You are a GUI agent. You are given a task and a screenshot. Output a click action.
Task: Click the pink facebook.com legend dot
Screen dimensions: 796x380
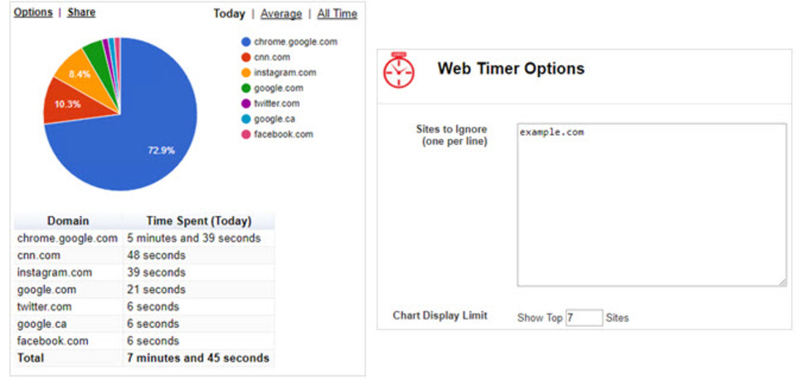(x=246, y=134)
